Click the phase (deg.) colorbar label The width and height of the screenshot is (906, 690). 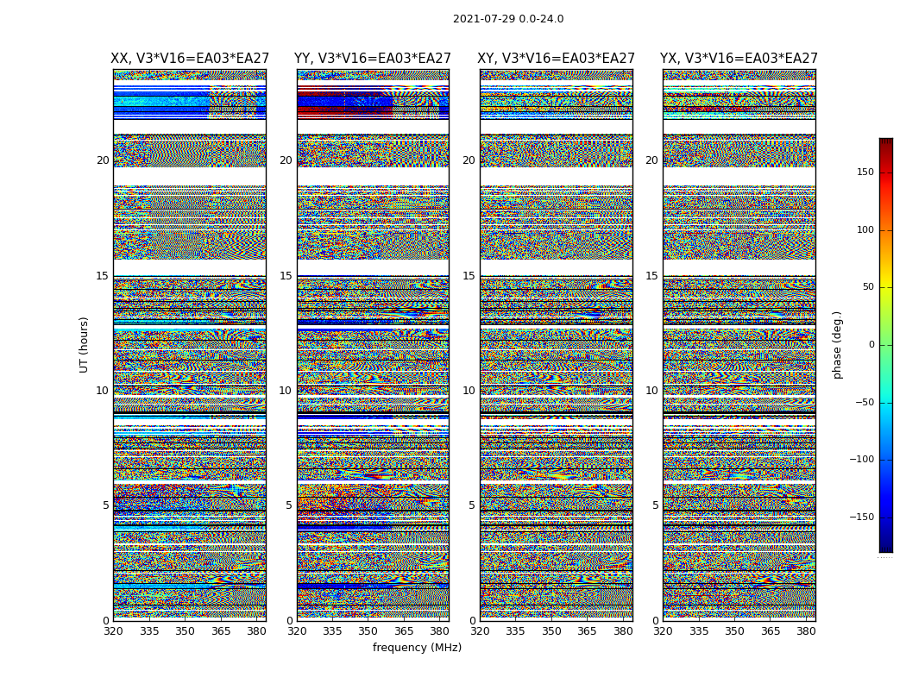(x=837, y=345)
